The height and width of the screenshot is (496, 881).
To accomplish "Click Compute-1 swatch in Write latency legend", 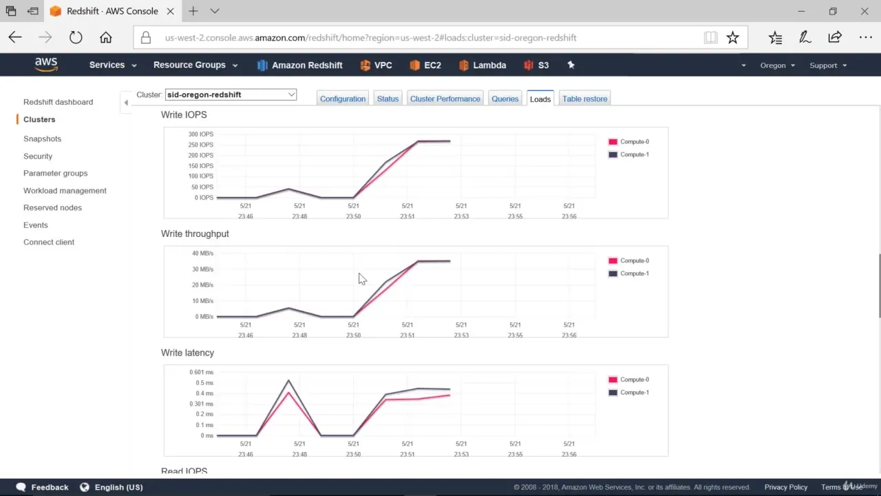I will tap(613, 393).
